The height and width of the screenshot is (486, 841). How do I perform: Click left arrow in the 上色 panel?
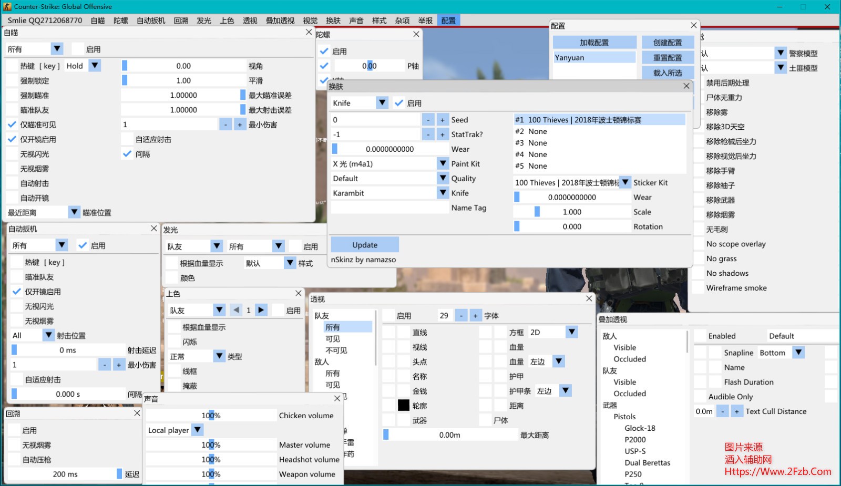(236, 310)
